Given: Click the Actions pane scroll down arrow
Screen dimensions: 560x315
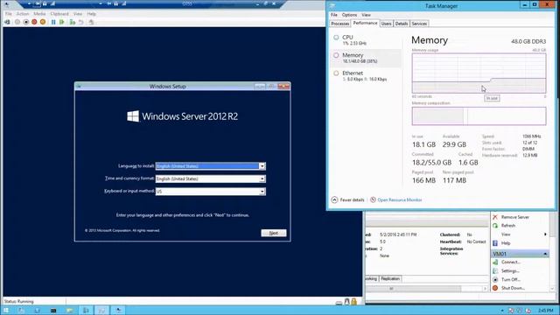Looking at the screenshot, I should pos(552,289).
